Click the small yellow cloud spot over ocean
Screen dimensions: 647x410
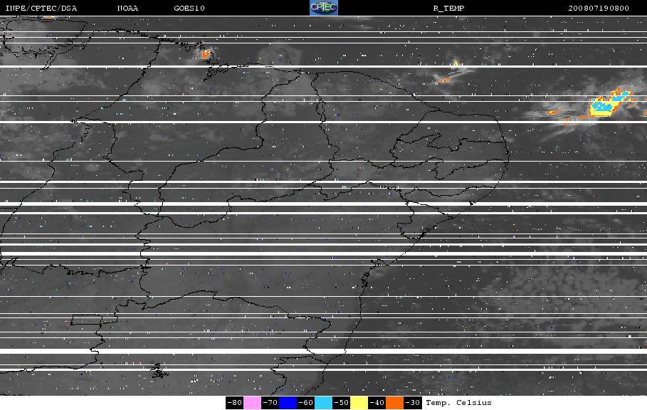(456, 63)
